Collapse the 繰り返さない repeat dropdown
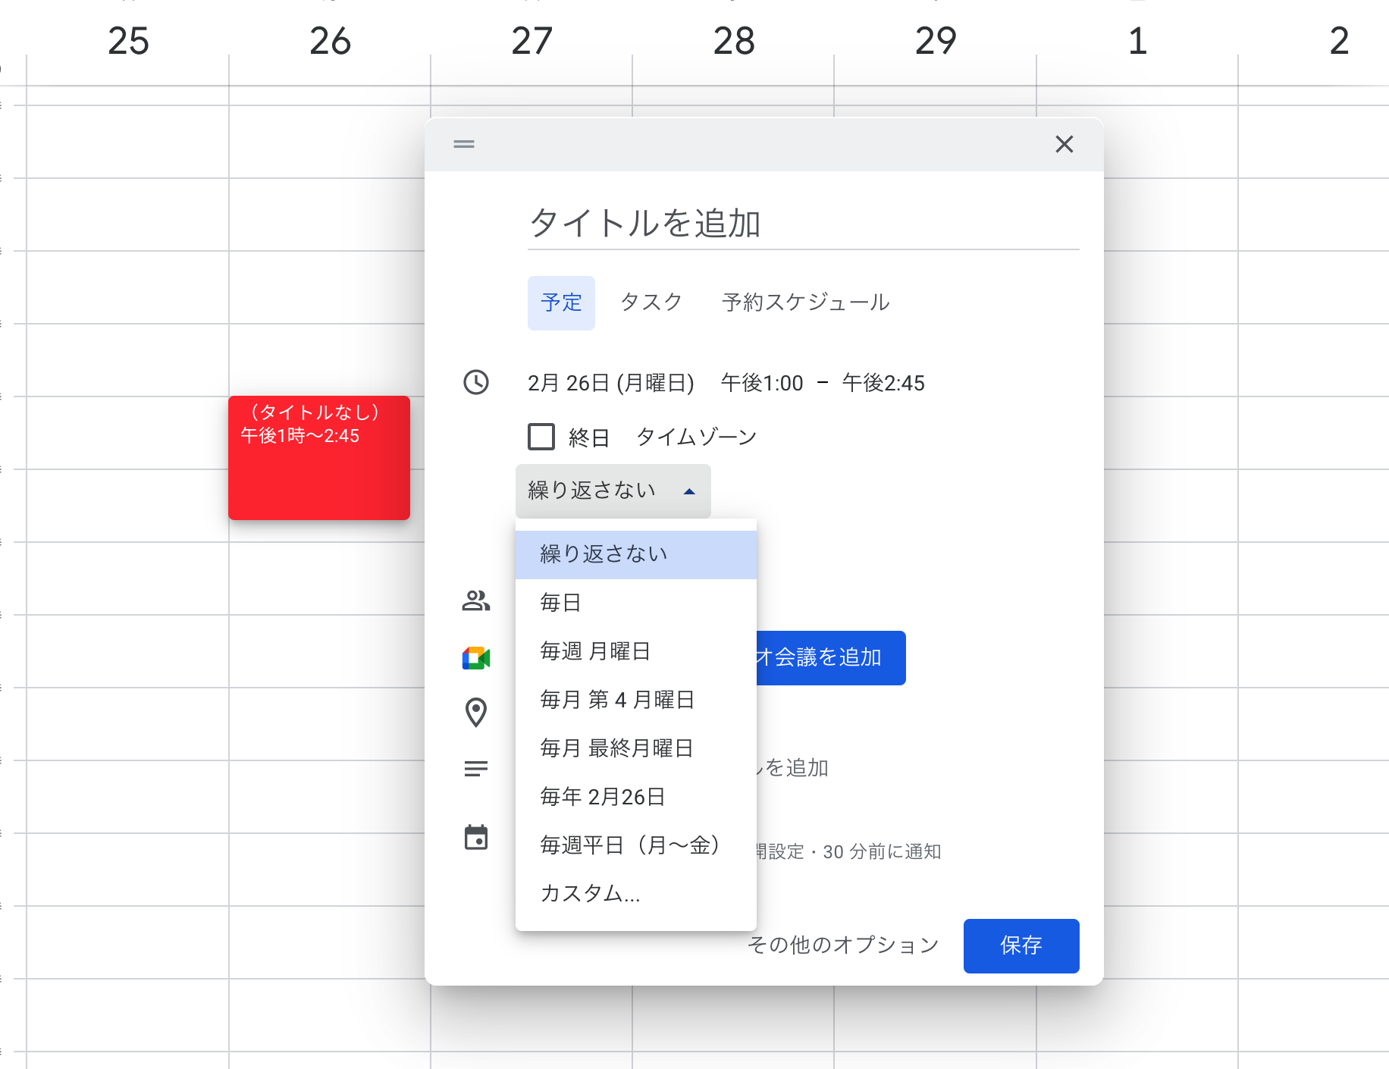The width and height of the screenshot is (1389, 1069). [x=613, y=491]
